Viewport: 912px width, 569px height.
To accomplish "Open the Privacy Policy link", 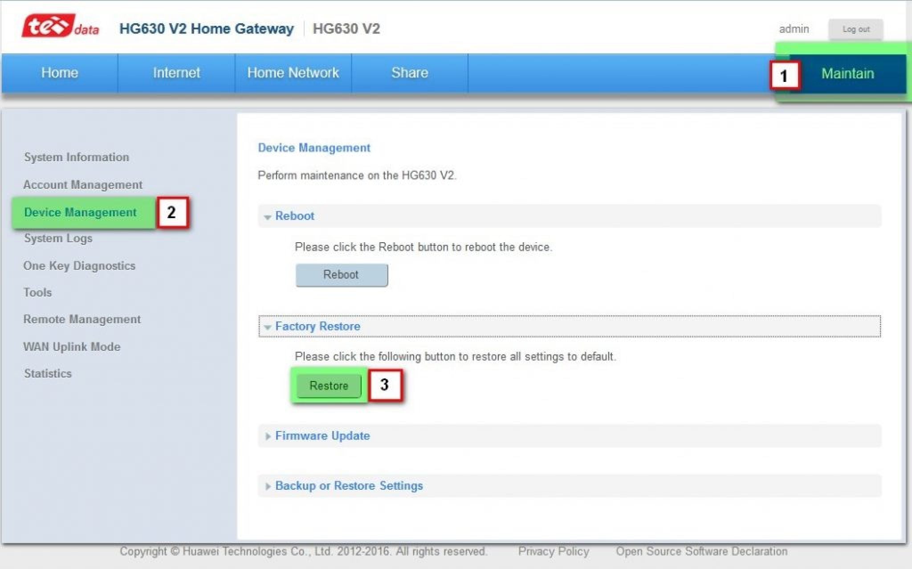I will coord(554,551).
